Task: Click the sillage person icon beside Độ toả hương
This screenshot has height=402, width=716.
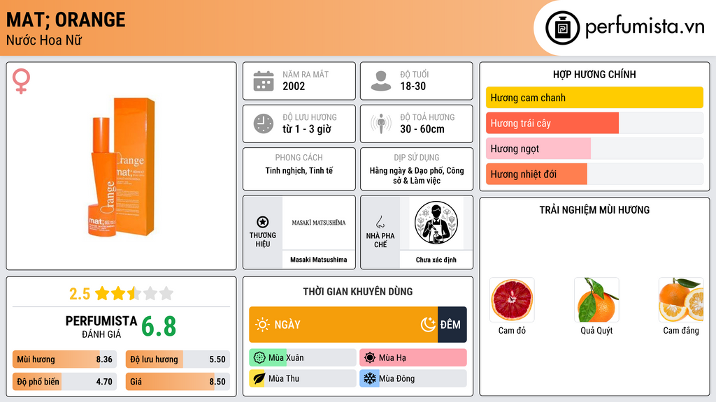Action: [x=381, y=124]
